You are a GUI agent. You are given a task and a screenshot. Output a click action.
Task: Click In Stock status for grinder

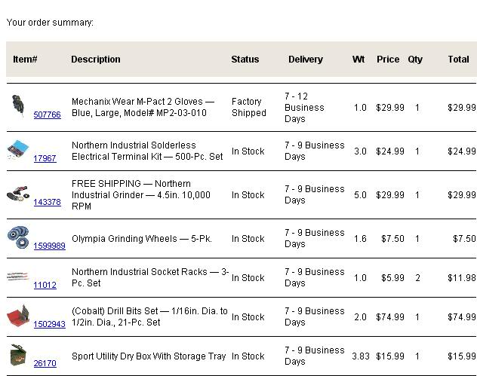(248, 195)
